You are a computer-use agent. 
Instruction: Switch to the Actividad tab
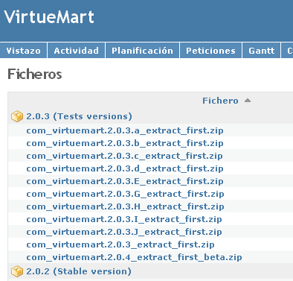(x=77, y=51)
